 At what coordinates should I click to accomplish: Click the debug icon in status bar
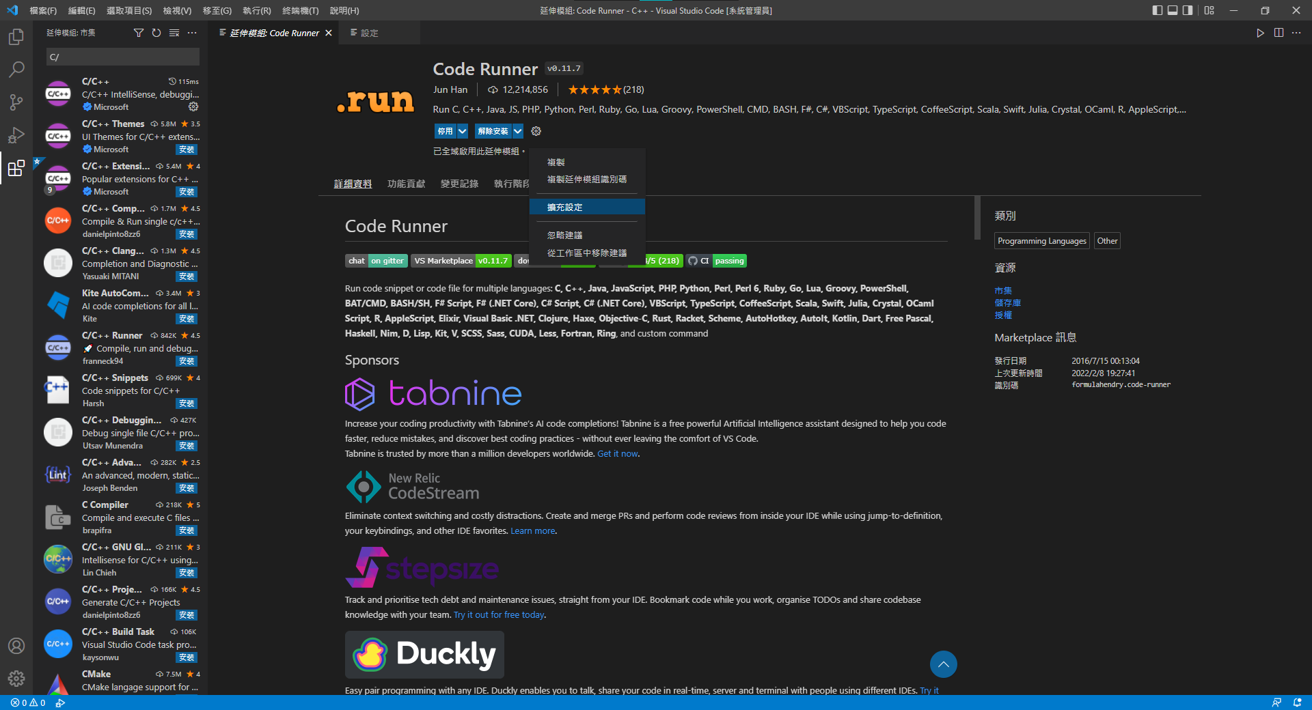pos(60,702)
